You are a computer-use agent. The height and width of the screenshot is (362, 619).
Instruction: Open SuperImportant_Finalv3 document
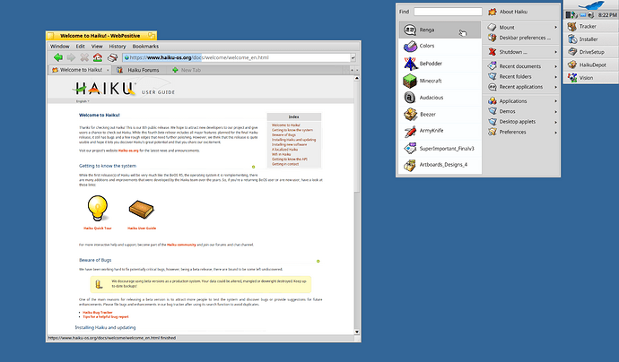[440, 148]
